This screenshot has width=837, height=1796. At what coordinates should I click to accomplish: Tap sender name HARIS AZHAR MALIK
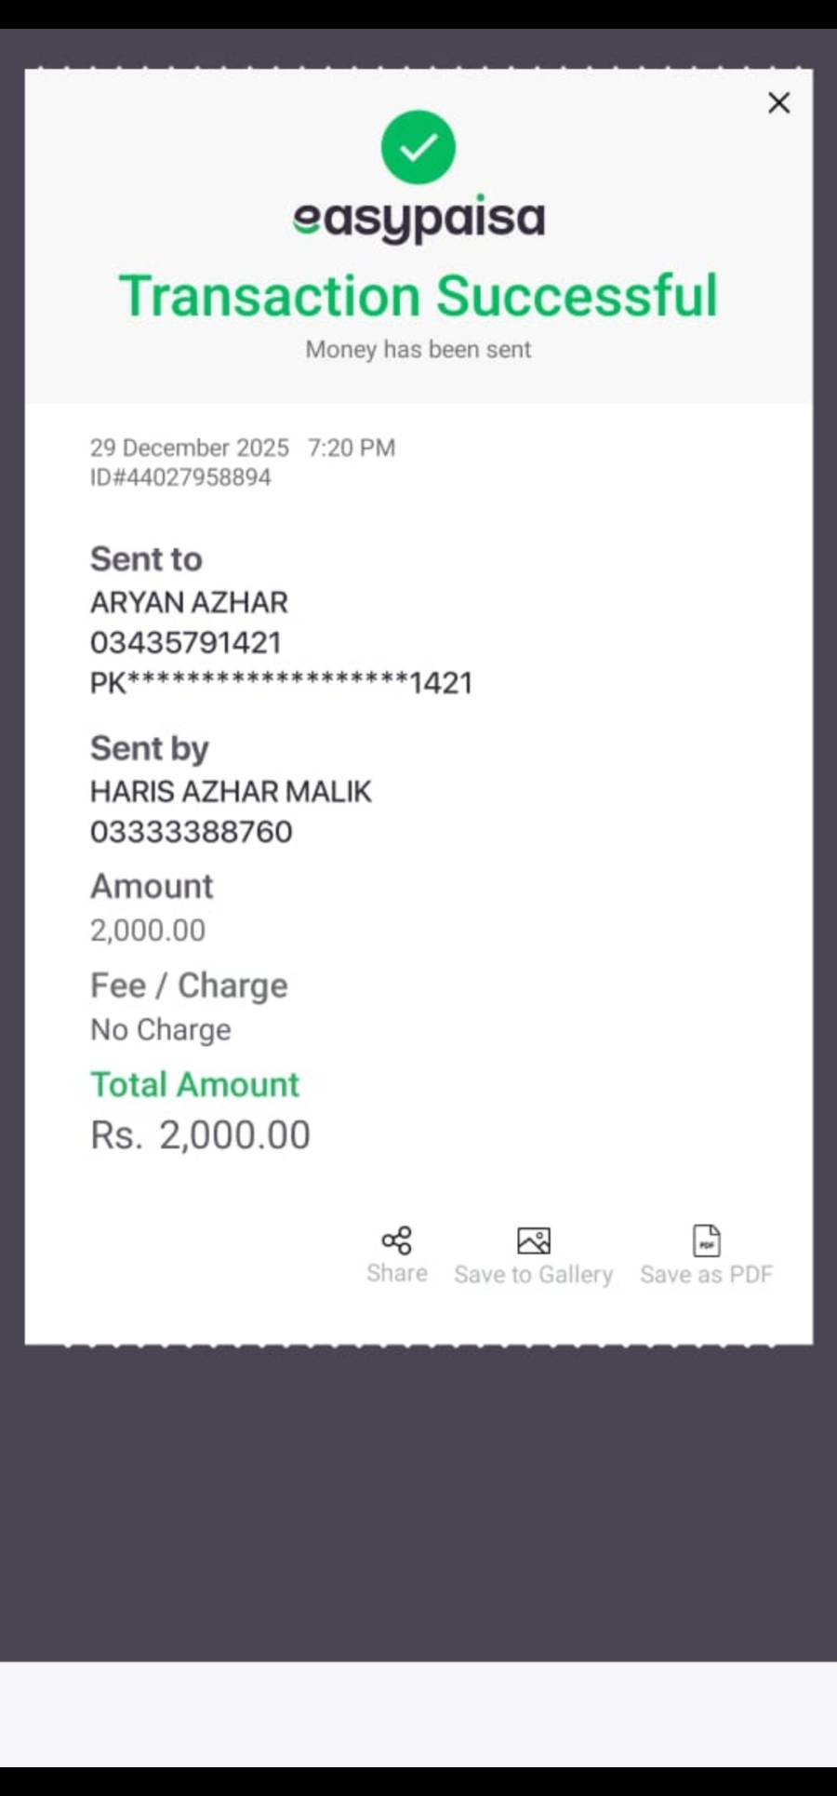(231, 791)
